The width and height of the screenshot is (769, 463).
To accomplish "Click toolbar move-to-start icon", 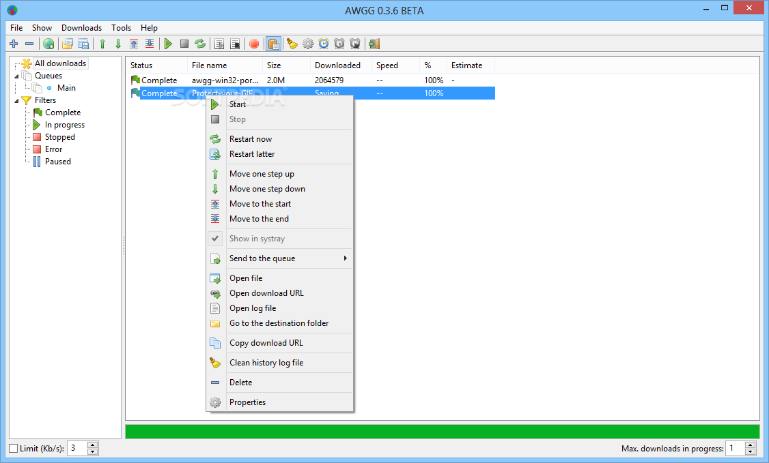I will (134, 44).
